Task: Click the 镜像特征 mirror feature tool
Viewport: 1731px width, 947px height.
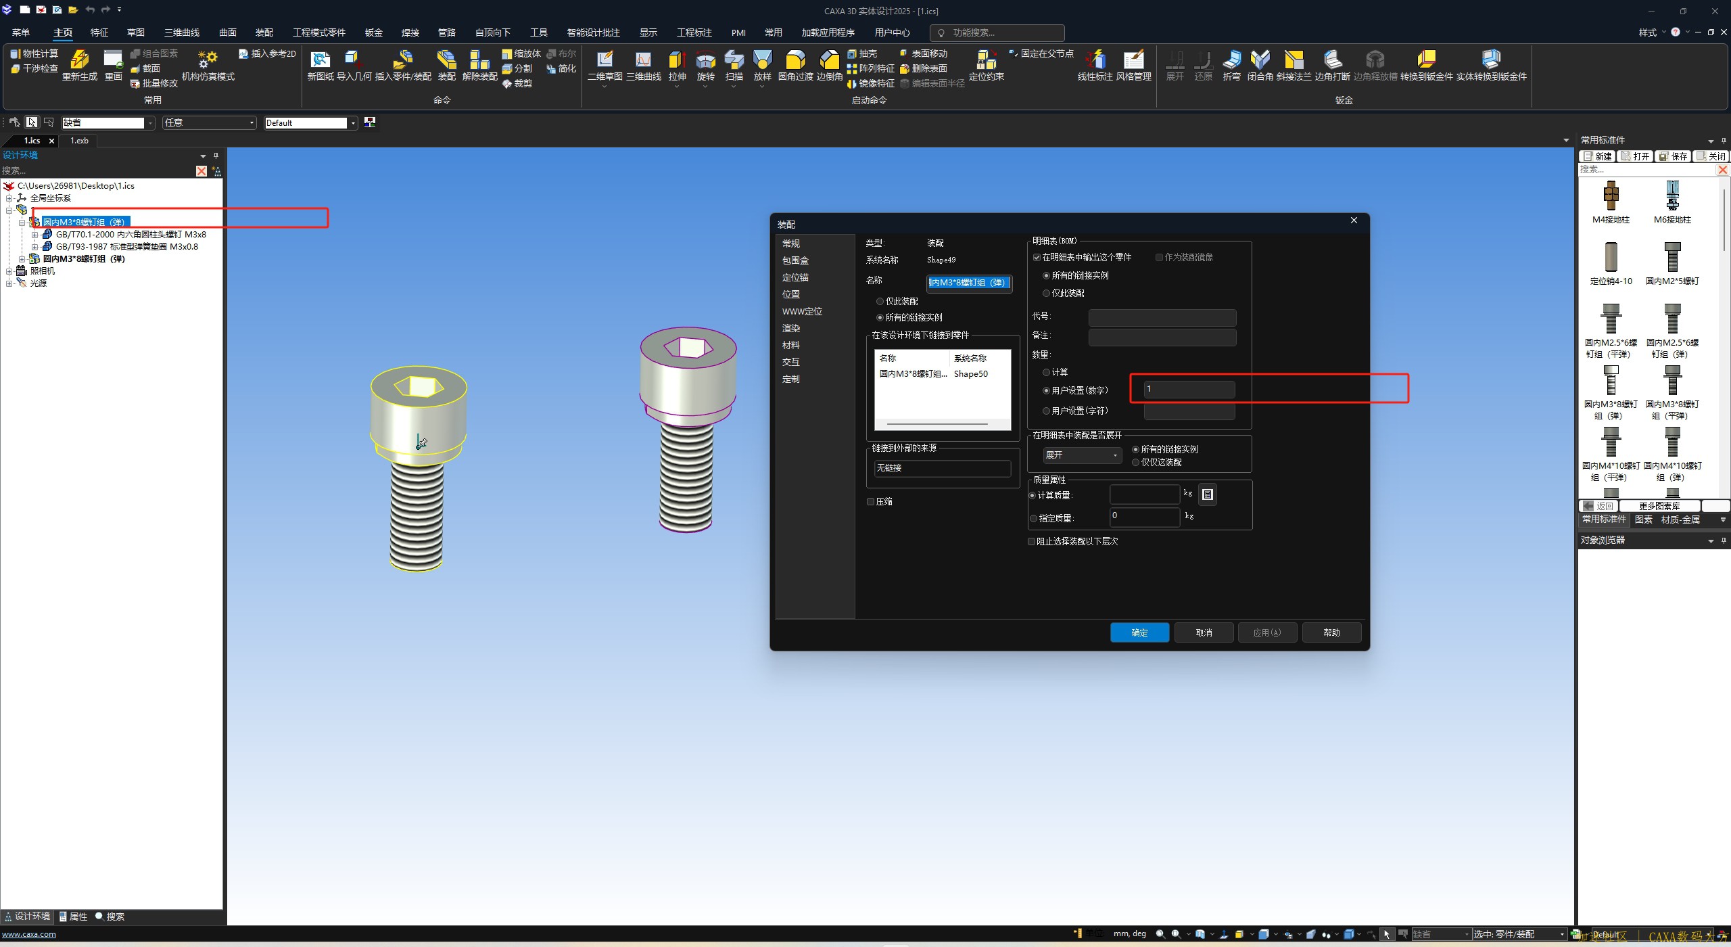Action: pos(871,83)
